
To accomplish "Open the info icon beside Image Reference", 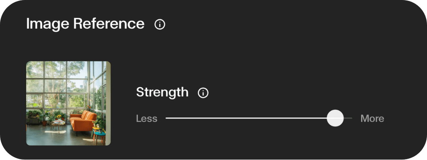I will pyautogui.click(x=160, y=25).
